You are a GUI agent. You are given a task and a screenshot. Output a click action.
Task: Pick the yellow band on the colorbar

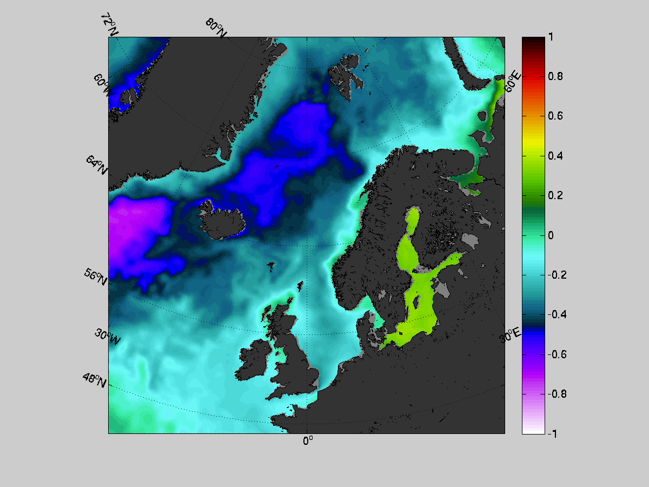(533, 142)
